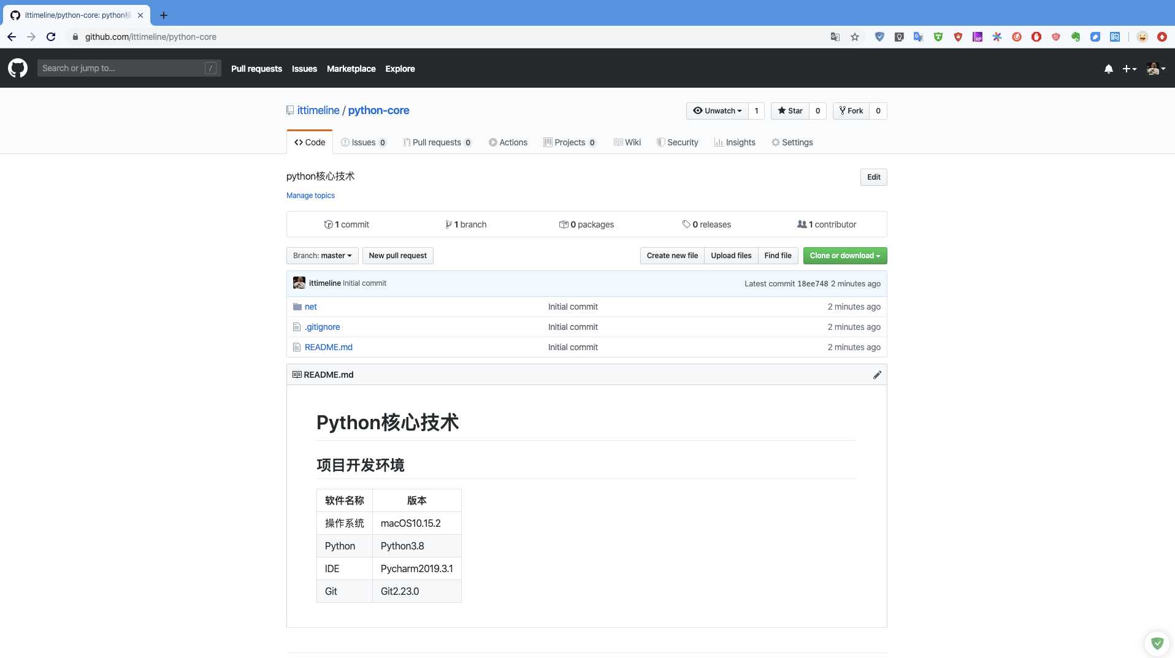Star the repository
Image resolution: width=1175 pixels, height=658 pixels.
coord(790,110)
